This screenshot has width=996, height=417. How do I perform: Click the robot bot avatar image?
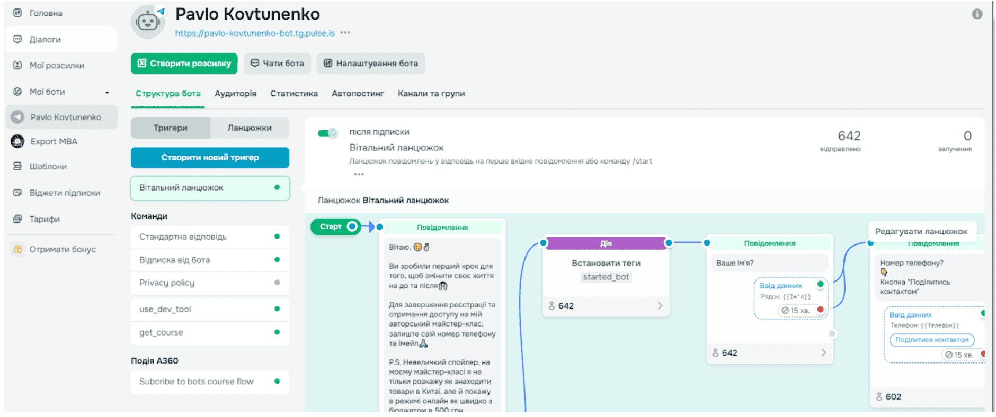pos(148,22)
